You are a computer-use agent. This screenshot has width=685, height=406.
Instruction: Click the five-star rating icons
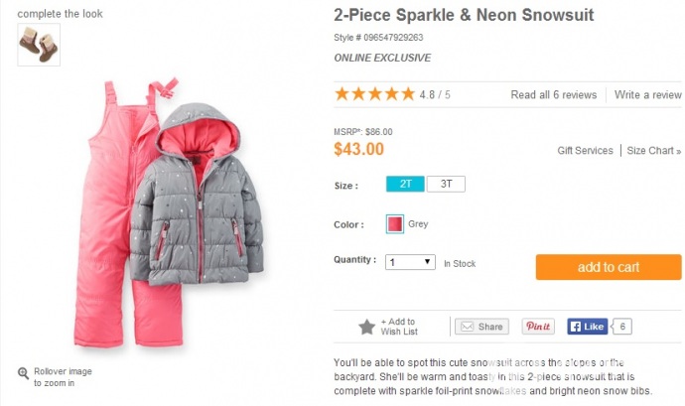click(x=375, y=94)
